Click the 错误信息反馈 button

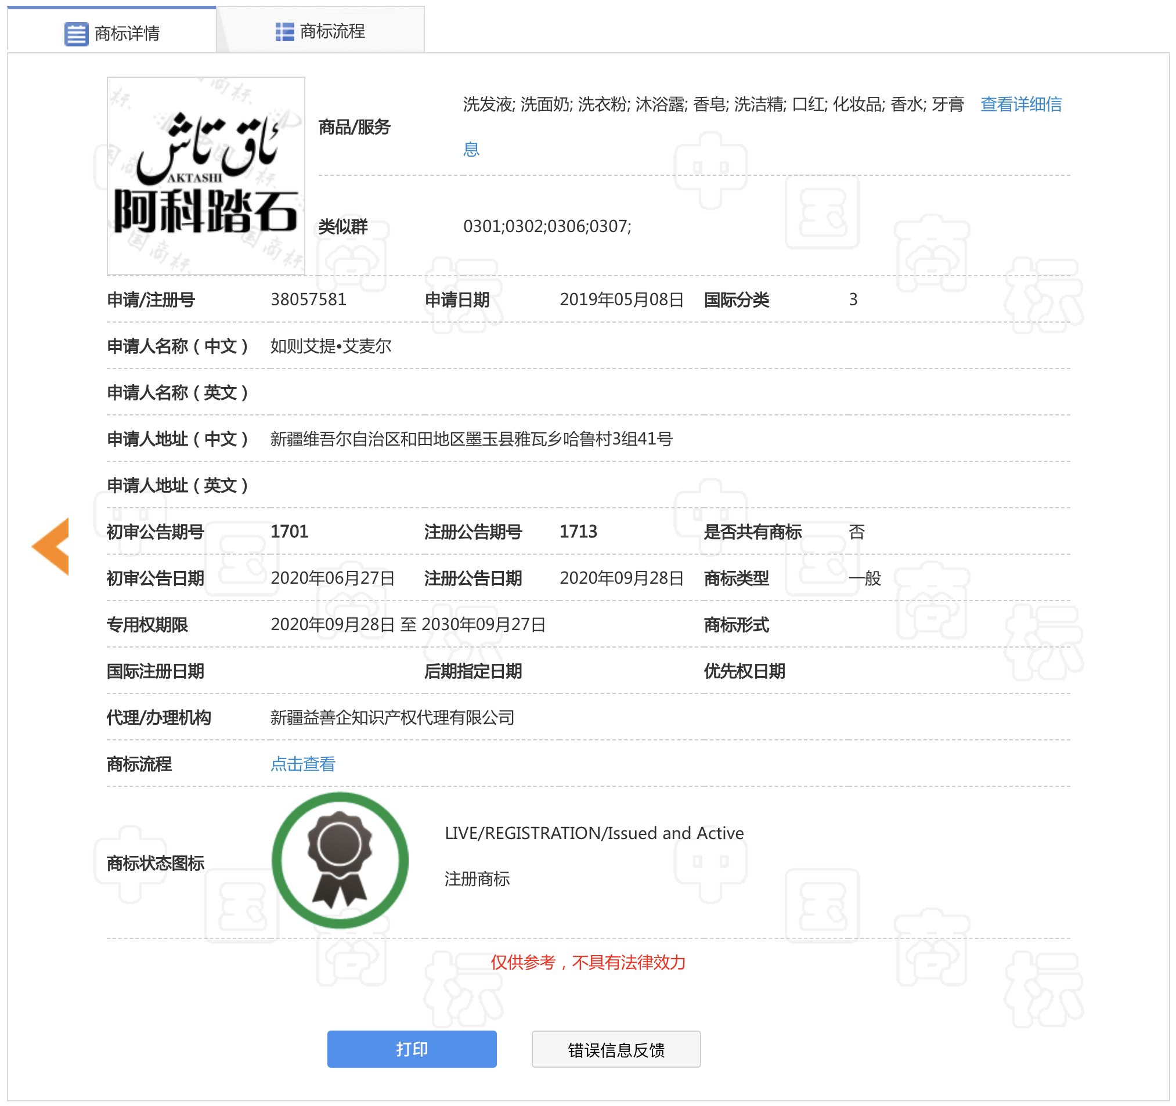click(x=616, y=1049)
